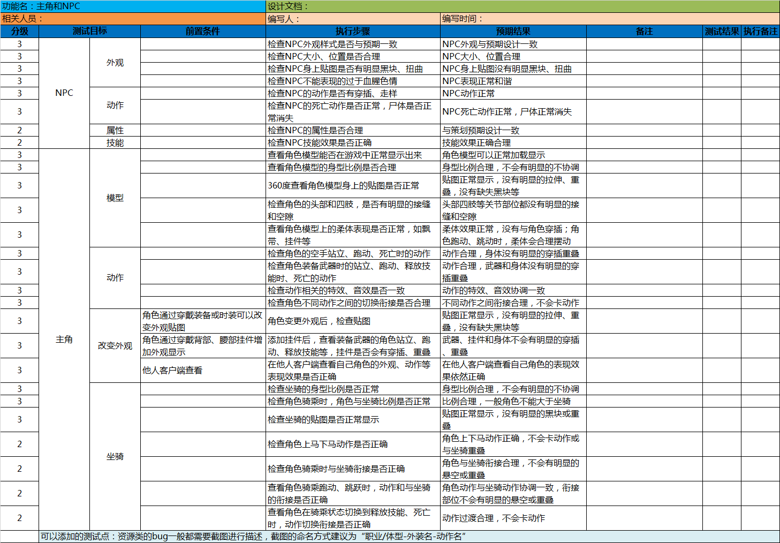The width and height of the screenshot is (780, 543).
Task: Click the 备注 column header
Action: pyautogui.click(x=644, y=31)
